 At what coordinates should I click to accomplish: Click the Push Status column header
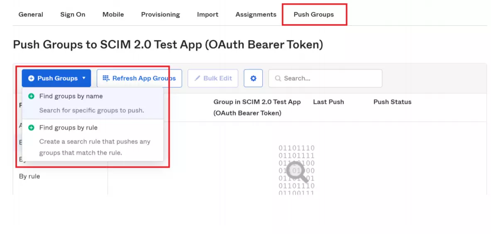point(392,102)
